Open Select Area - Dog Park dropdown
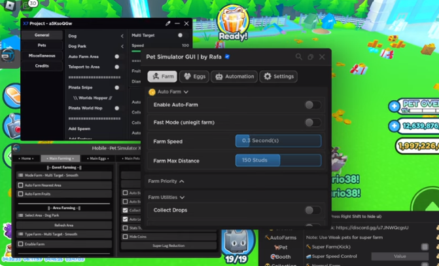439x266 pixels. click(x=64, y=216)
